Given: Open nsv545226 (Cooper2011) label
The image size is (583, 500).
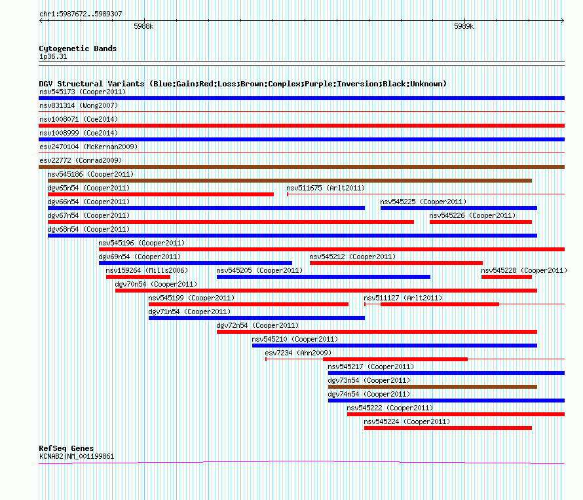Looking at the screenshot, I should pos(472,215).
